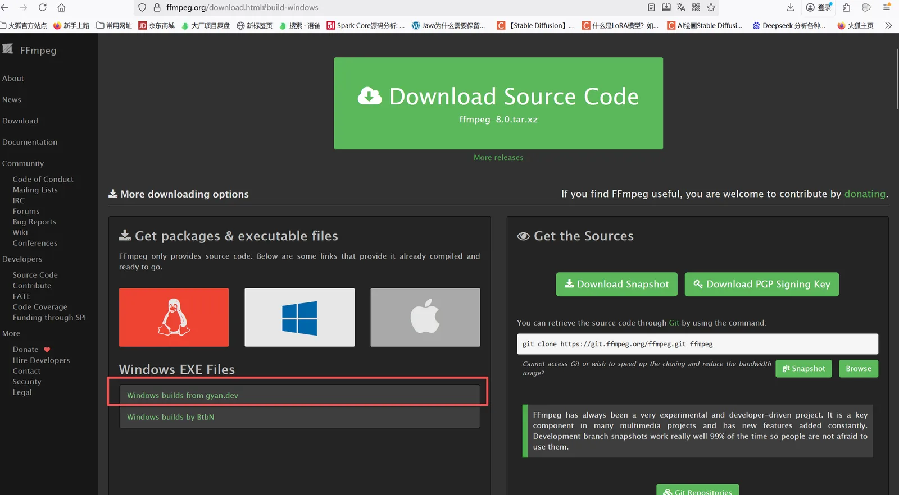Viewport: 899px width, 495px height.
Task: Open Community in the sidebar
Action: (23, 164)
